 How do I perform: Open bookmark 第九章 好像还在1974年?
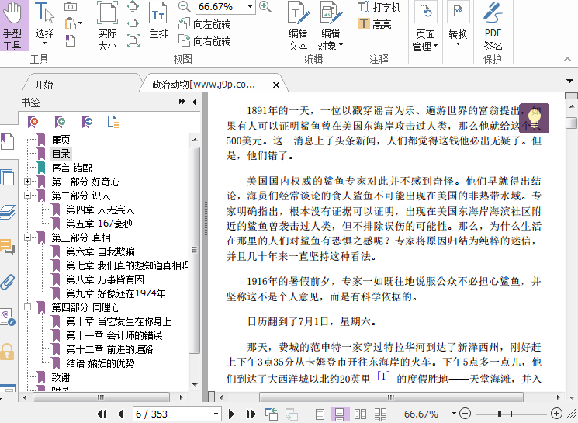(116, 293)
